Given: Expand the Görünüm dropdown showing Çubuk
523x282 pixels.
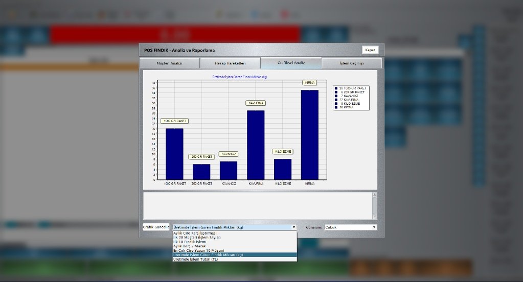Looking at the screenshot, I should 374,227.
